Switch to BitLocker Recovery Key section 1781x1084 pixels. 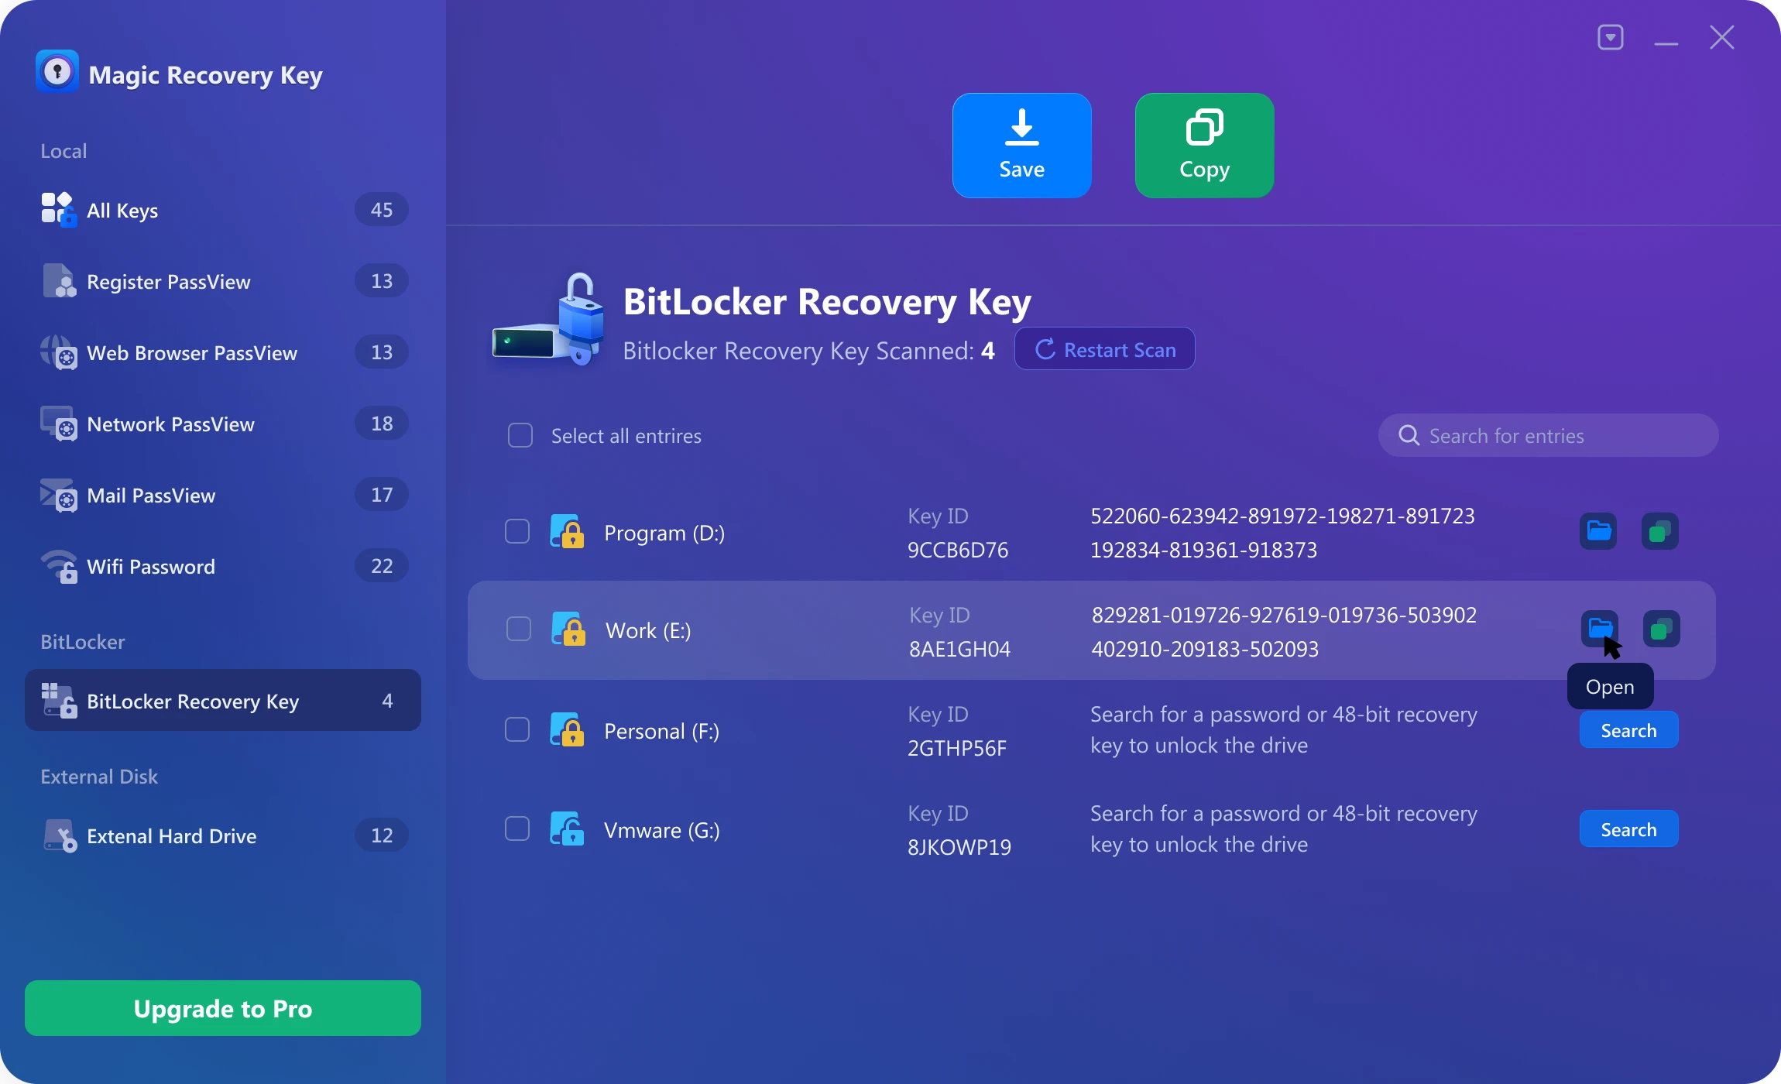(192, 701)
